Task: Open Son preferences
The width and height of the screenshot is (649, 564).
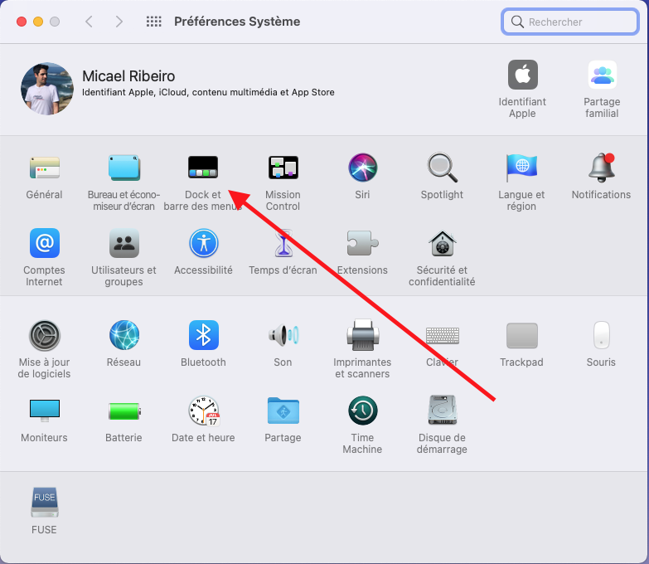Action: coord(283,335)
